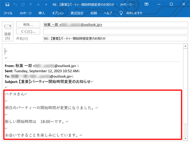This screenshot has height=143, width=190.
Task: Click the lightbulb tell-me icon
Action: coord(121,13)
